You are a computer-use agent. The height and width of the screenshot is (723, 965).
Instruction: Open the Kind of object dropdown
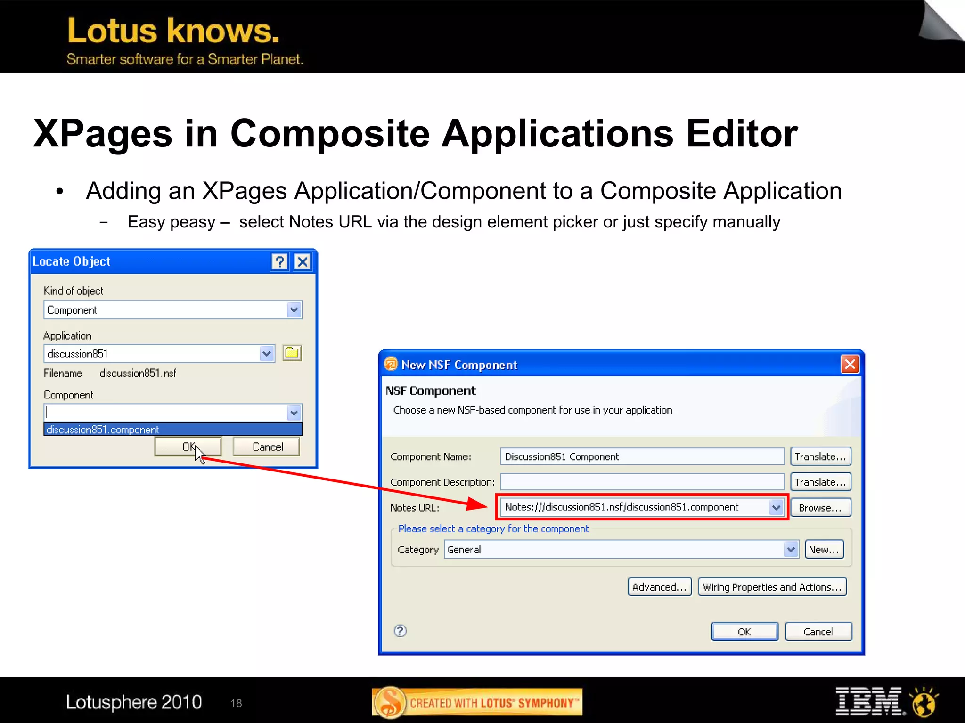pos(294,310)
